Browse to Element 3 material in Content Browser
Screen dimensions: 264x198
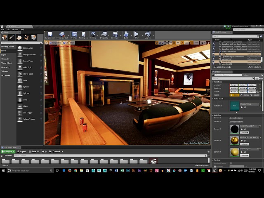click(x=245, y=141)
